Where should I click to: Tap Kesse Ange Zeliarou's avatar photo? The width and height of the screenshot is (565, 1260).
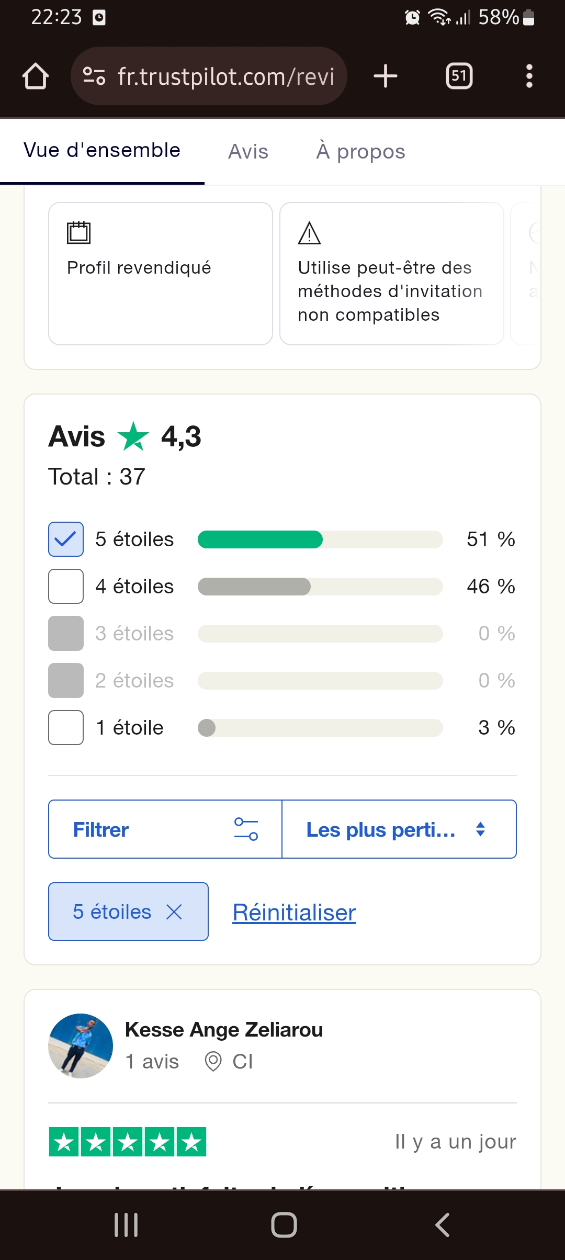click(81, 1046)
